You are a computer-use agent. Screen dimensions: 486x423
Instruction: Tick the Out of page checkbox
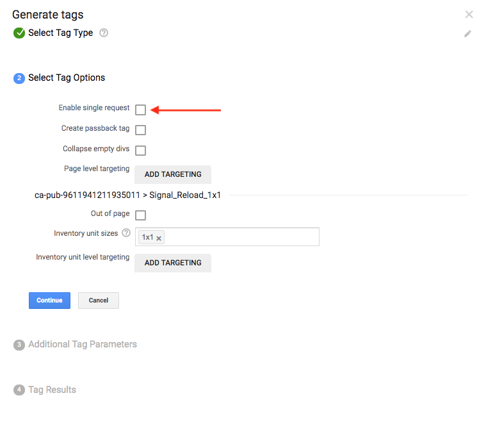point(141,215)
